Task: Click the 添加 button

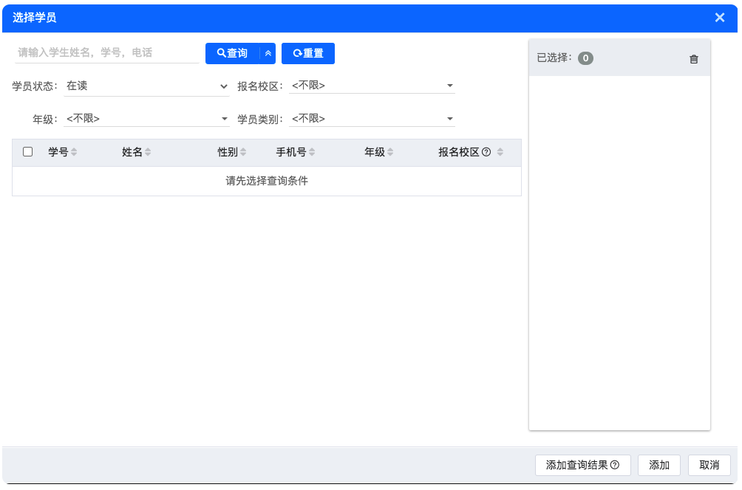Action: (658, 465)
